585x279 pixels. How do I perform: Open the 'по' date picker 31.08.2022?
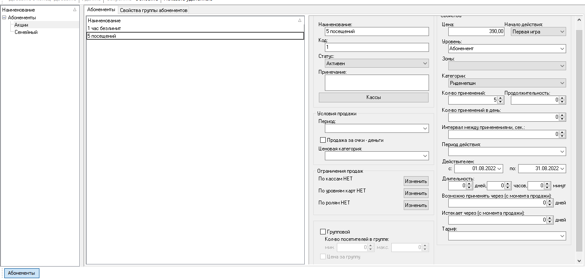(542, 169)
